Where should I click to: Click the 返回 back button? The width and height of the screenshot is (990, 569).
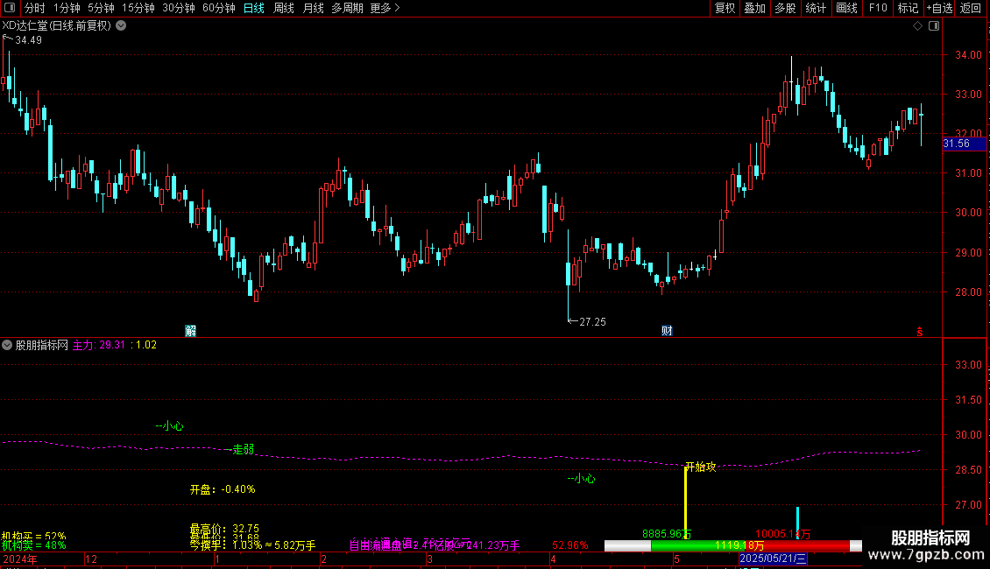[x=971, y=8]
